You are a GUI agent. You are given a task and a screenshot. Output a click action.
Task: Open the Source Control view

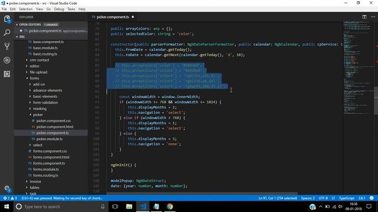(7, 46)
